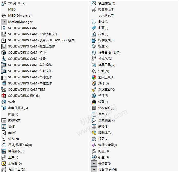Click the 标准(S) standard toolbar icon
The width and height of the screenshot is (179, 172).
[94, 34]
